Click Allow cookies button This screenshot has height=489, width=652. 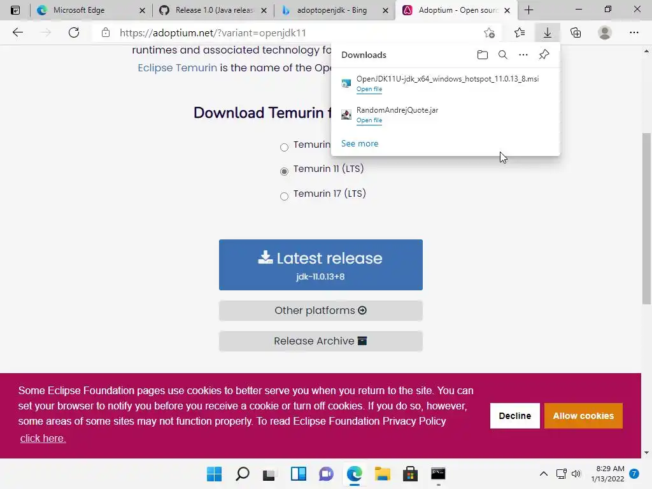[x=583, y=416]
